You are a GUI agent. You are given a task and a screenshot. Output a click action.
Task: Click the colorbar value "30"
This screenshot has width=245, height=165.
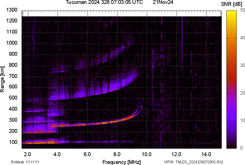click(243, 65)
